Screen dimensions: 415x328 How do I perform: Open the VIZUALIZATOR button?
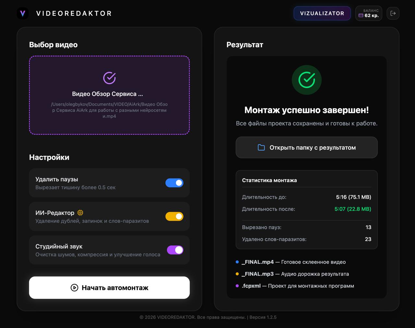tap(322, 13)
